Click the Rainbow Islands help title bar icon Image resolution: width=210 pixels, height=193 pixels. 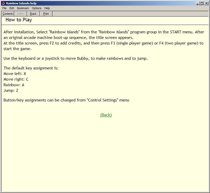pos(3,3)
